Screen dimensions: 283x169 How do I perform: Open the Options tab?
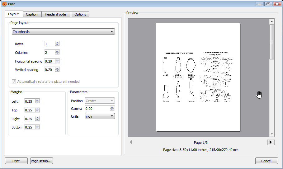tap(80, 14)
